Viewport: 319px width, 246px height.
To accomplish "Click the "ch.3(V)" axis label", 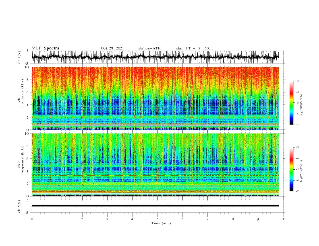I will click(19, 206).
